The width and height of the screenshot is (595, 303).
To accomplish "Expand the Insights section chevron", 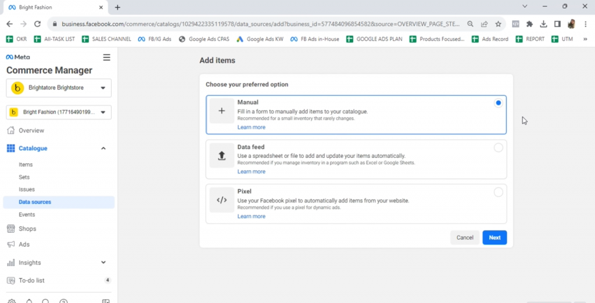I will [x=103, y=262].
